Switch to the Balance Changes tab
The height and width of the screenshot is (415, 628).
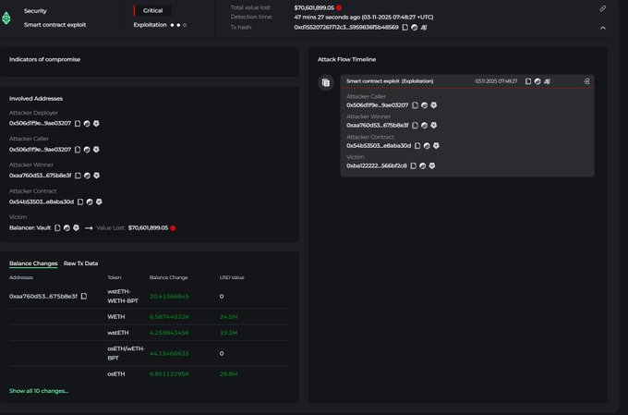point(33,263)
